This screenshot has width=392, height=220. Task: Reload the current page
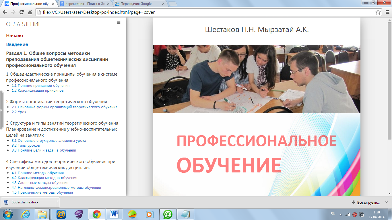22,12
